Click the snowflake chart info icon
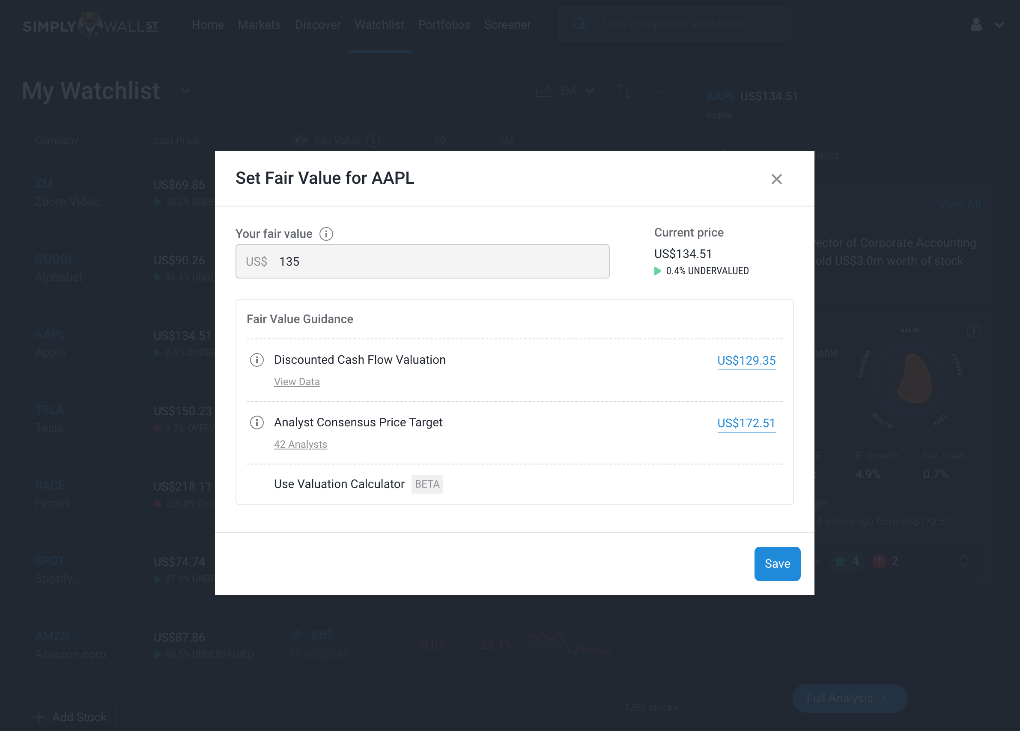 click(x=973, y=331)
